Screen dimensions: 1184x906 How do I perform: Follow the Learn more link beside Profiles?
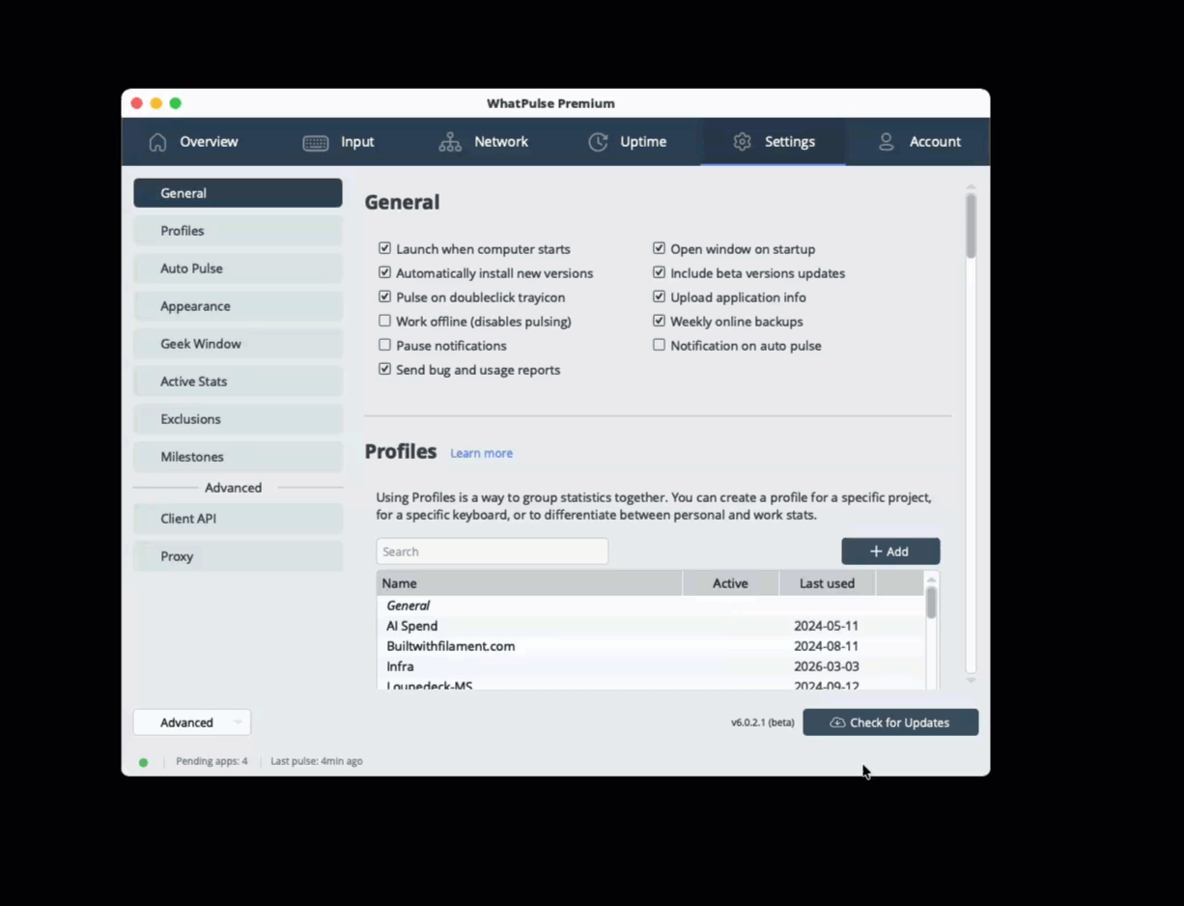[x=481, y=453]
